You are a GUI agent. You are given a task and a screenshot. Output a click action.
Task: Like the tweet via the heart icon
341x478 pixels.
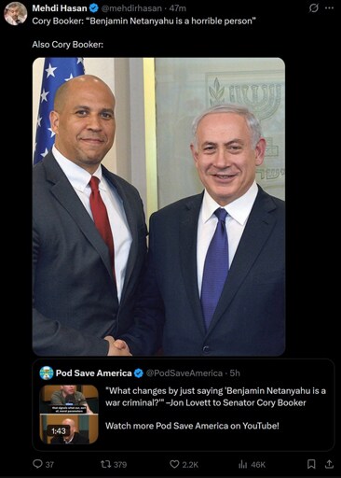(174, 464)
